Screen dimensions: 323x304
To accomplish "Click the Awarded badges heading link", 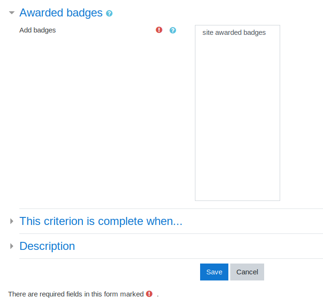I will pyautogui.click(x=61, y=13).
